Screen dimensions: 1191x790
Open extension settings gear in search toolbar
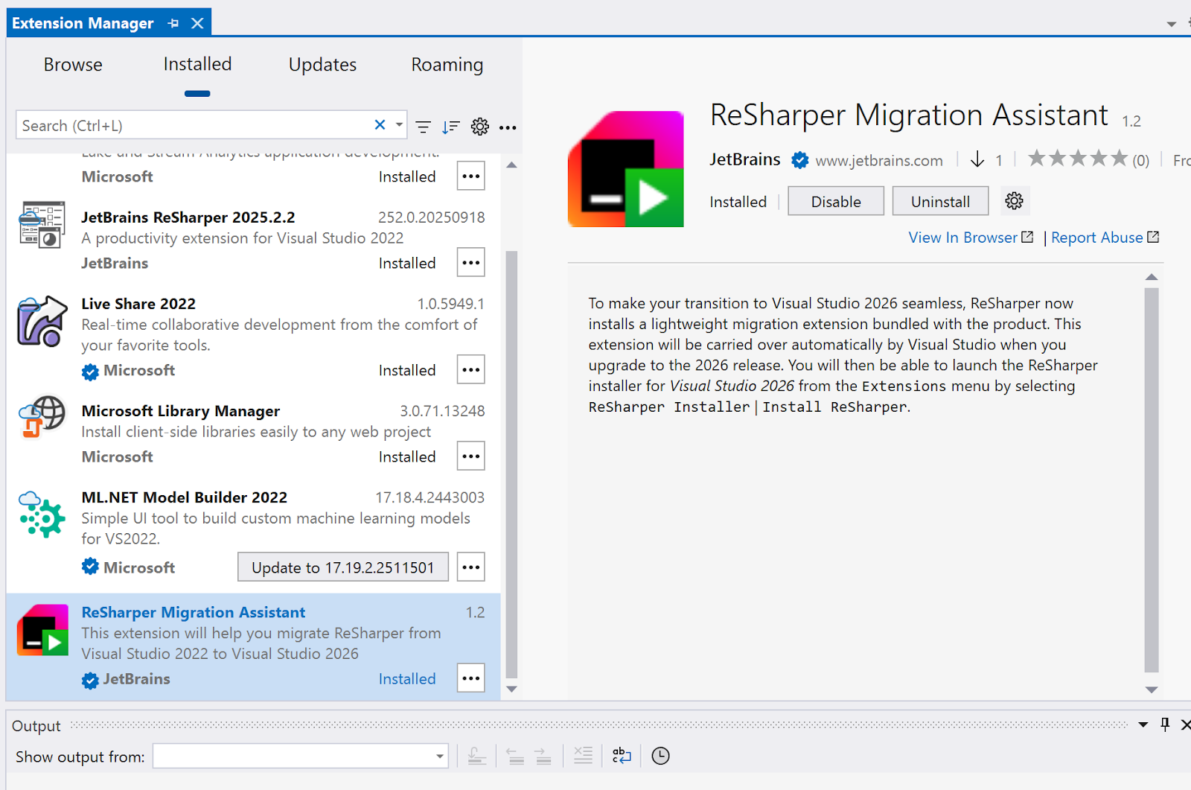pos(480,127)
